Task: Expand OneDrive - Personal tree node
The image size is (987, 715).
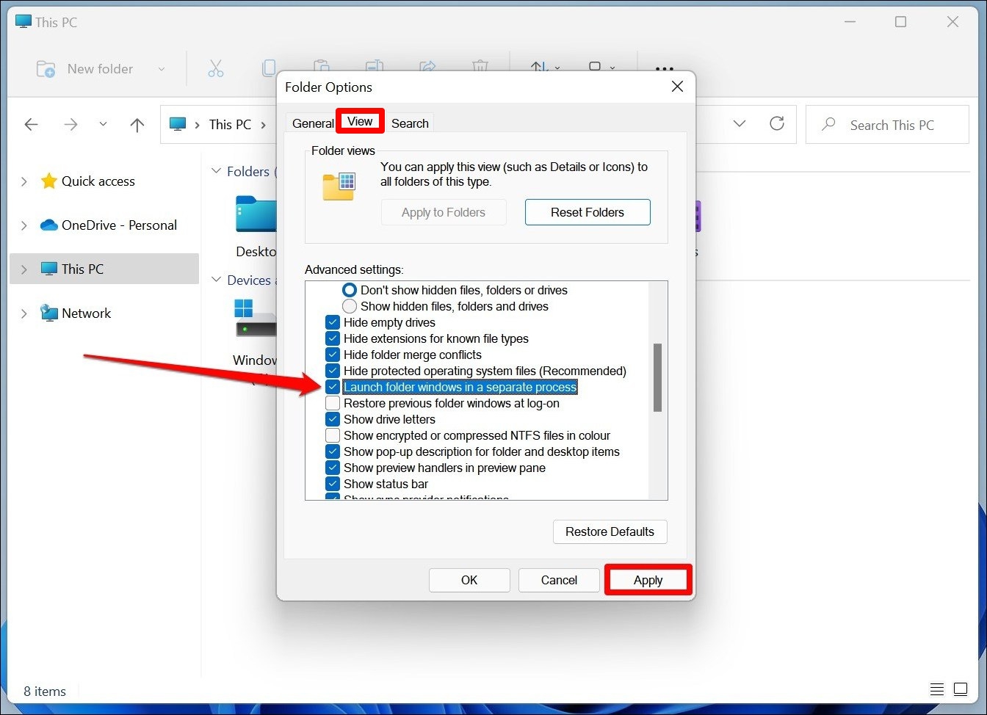Action: 24,225
